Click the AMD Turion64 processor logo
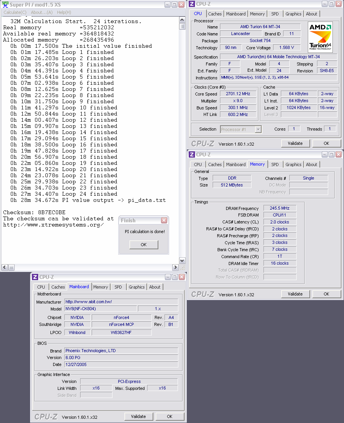 pyautogui.click(x=320, y=37)
